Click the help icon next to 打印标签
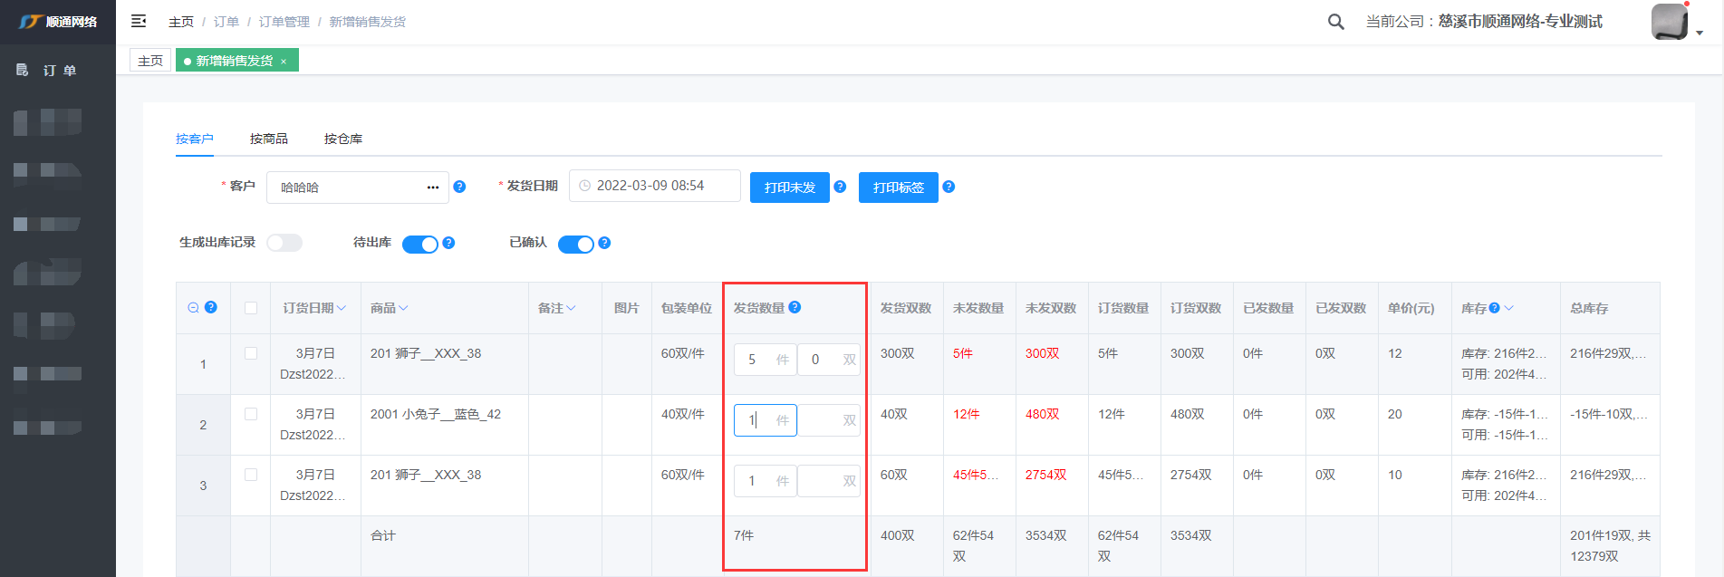This screenshot has height=577, width=1724. point(949,187)
